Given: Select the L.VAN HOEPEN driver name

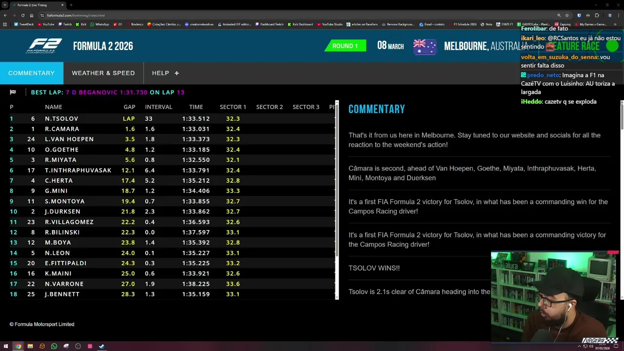Looking at the screenshot, I should (x=69, y=139).
